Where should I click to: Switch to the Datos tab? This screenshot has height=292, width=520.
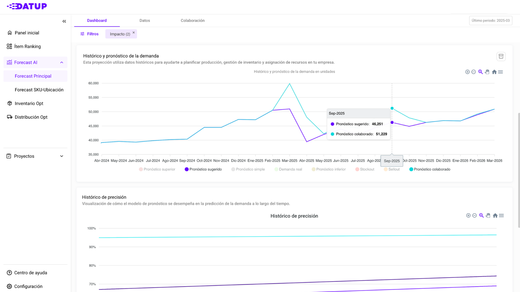click(x=145, y=21)
